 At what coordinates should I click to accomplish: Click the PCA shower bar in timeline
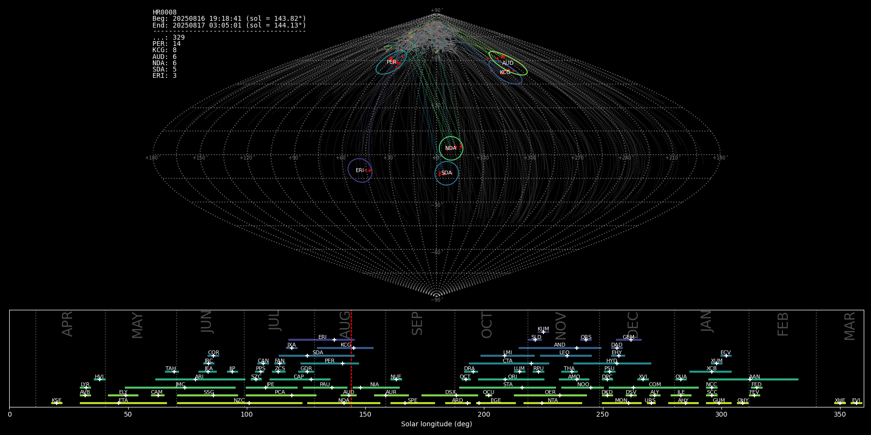click(281, 395)
